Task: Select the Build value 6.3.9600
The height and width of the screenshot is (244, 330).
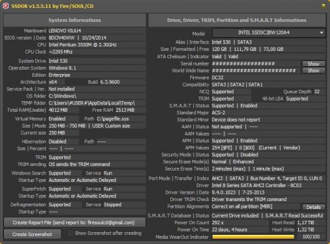Action: pos(110,82)
